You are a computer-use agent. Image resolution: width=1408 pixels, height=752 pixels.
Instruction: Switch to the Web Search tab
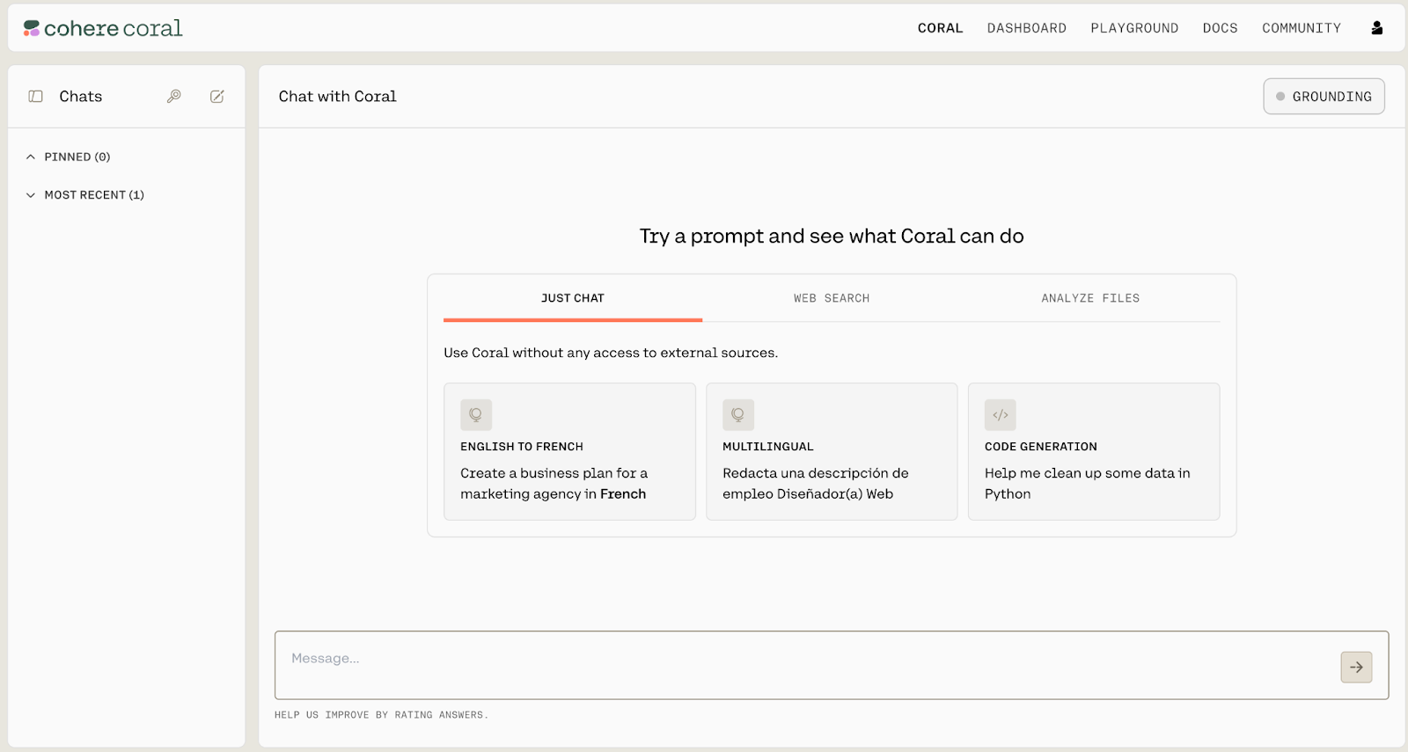point(831,298)
